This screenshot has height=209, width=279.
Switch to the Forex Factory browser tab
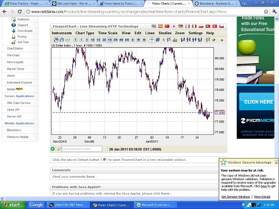point(26,4)
